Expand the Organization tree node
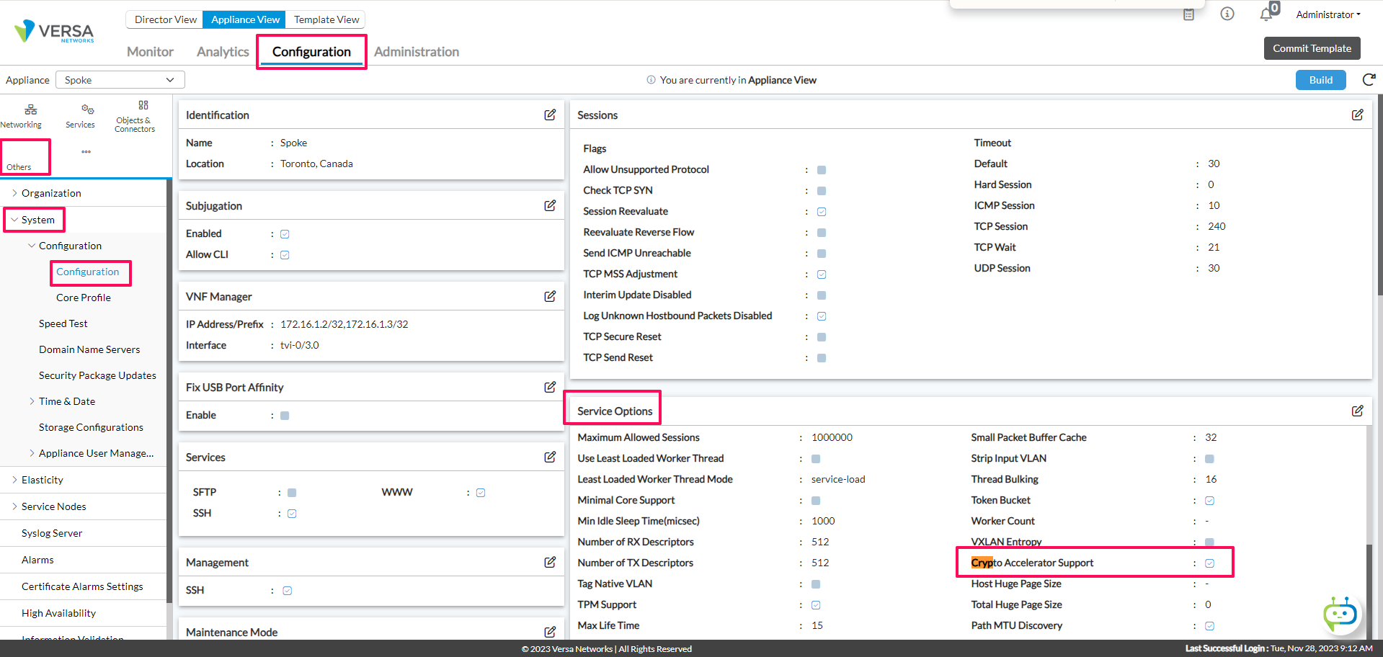 (x=14, y=193)
